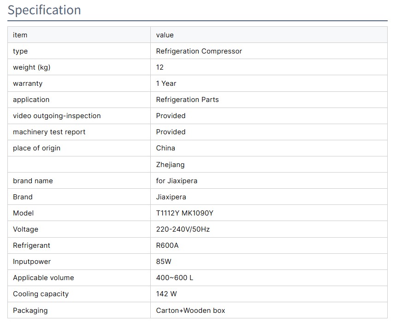Select the 'Refrigeration Compressor' type value
Viewport: 396px width, 329px height.
199,51
